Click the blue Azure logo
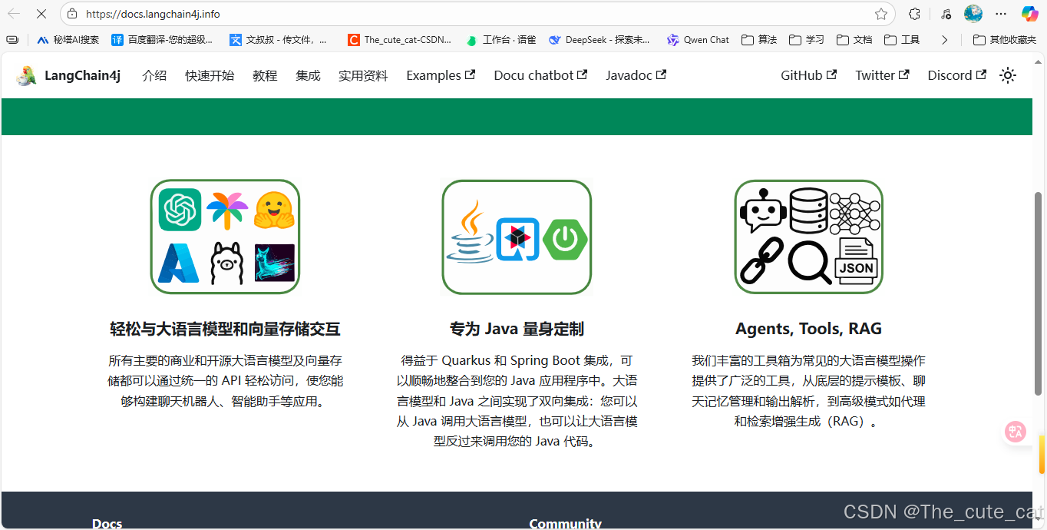Image resolution: width=1047 pixels, height=530 pixels. [179, 263]
